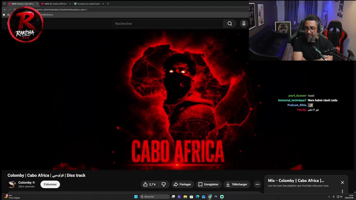356x200 pixels.
Task: Open the Mail app taskbar icon
Action: point(204,197)
